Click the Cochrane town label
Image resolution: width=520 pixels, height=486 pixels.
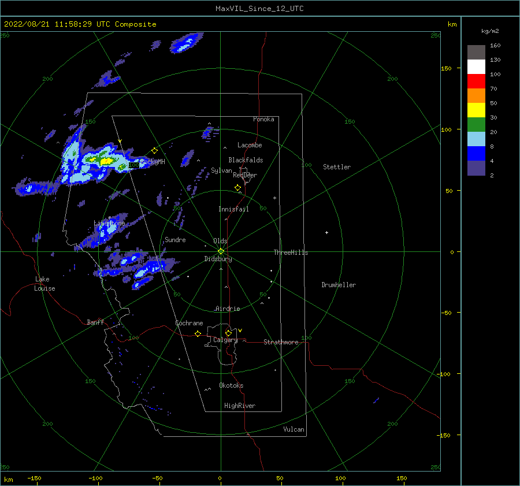(x=189, y=323)
